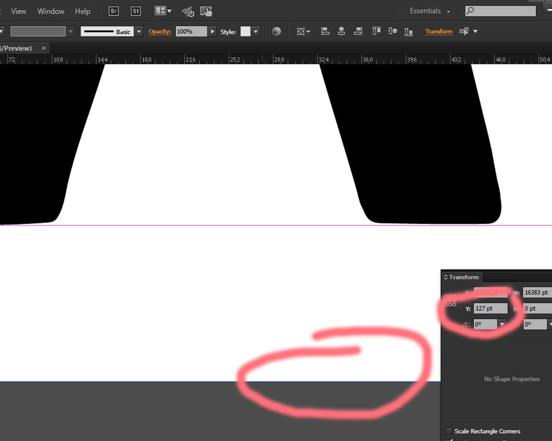Click the magenta horizontal guide line
Screen dimensions: 552x441
[276, 225]
